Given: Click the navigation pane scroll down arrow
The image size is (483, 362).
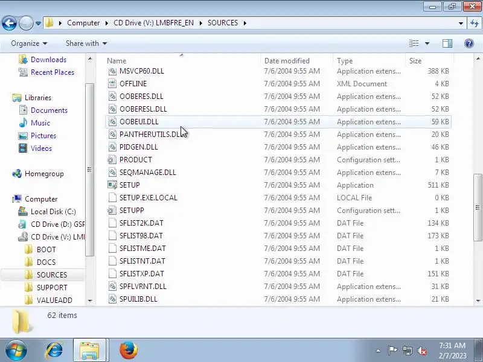Looking at the screenshot, I should [x=90, y=300].
